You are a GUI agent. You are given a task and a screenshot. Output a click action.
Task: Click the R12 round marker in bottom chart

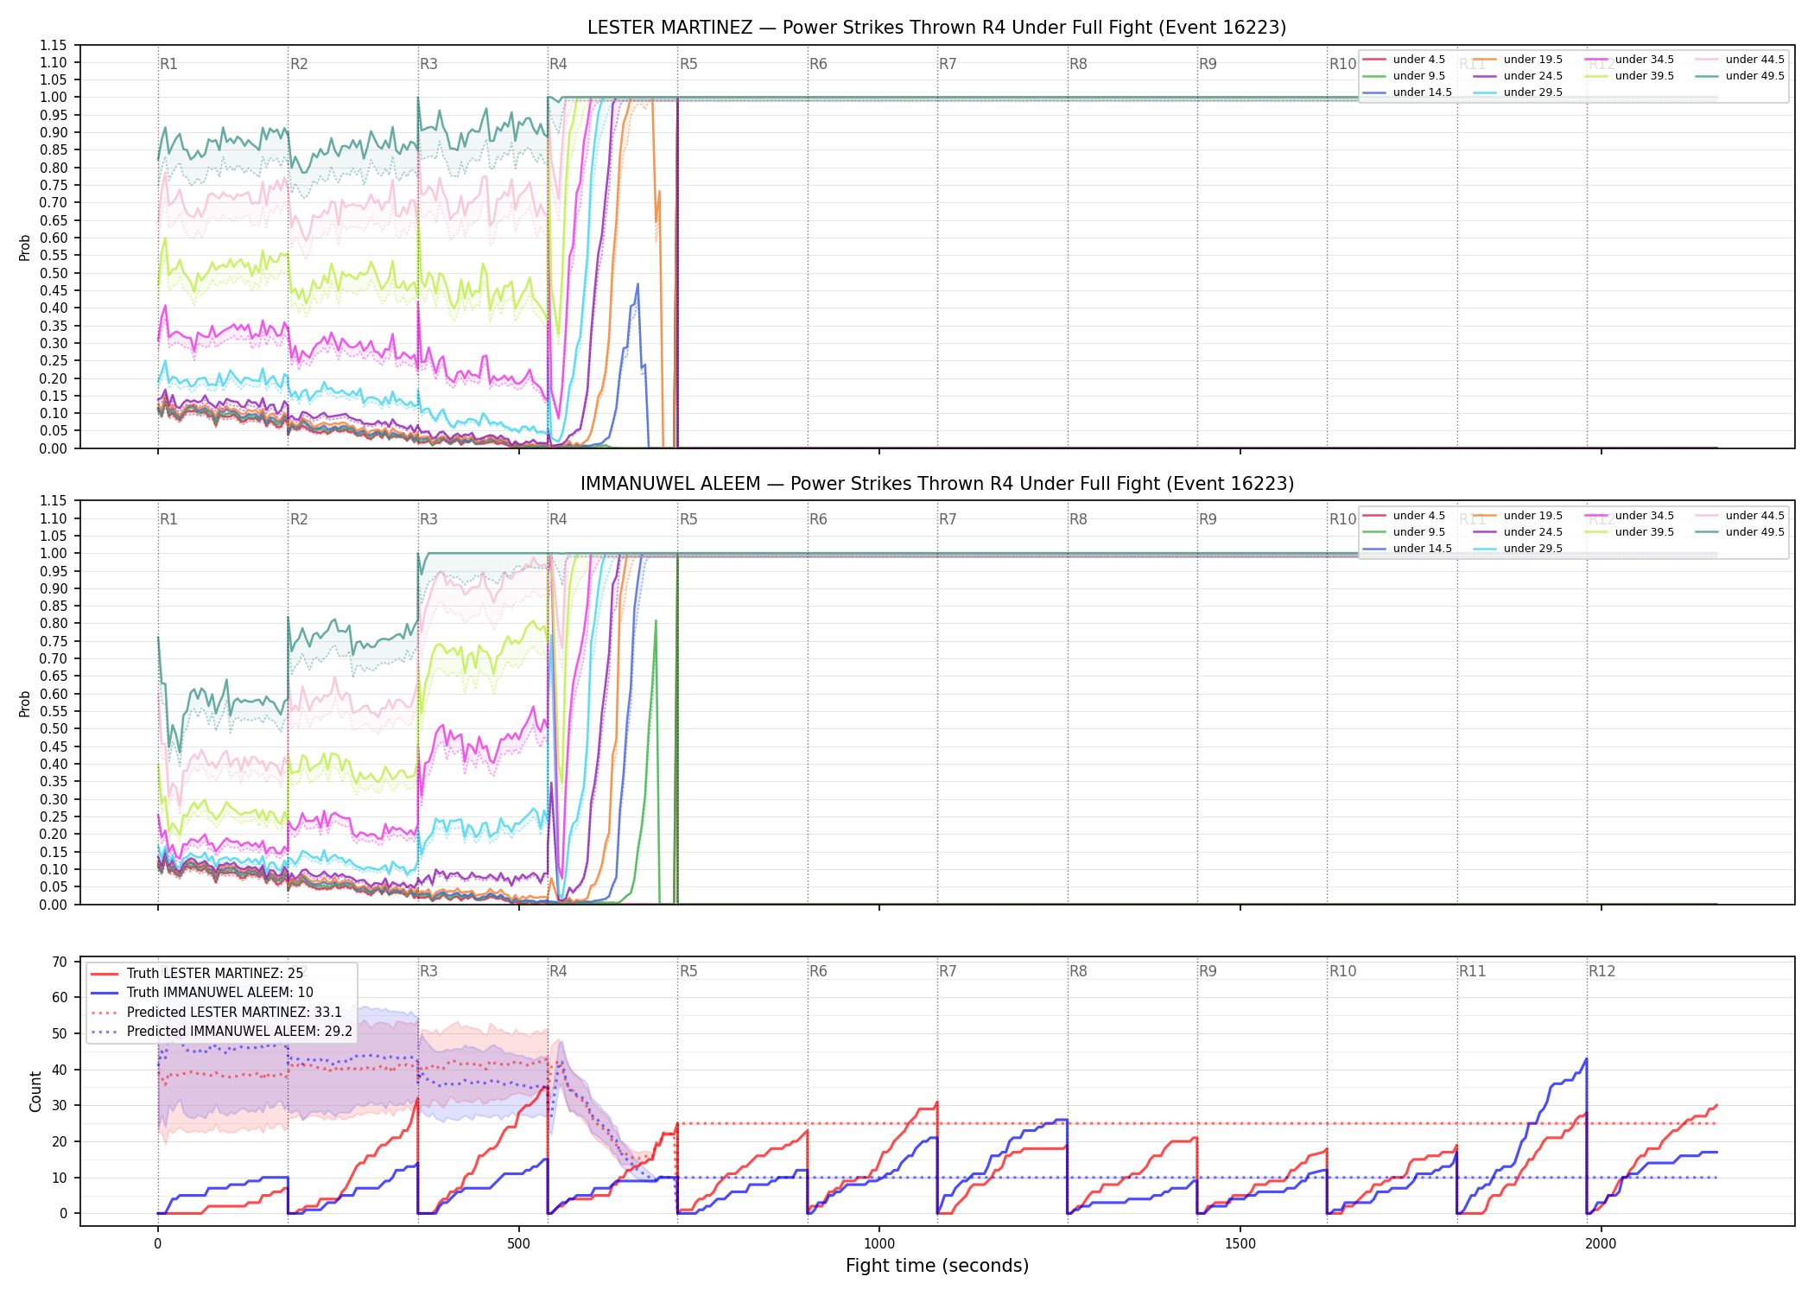click(1602, 971)
